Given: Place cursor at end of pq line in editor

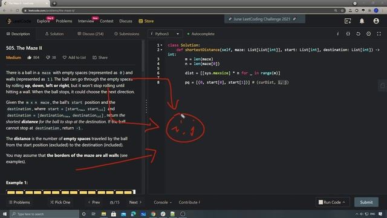Looking at the screenshot, I should pyautogui.click(x=288, y=82).
